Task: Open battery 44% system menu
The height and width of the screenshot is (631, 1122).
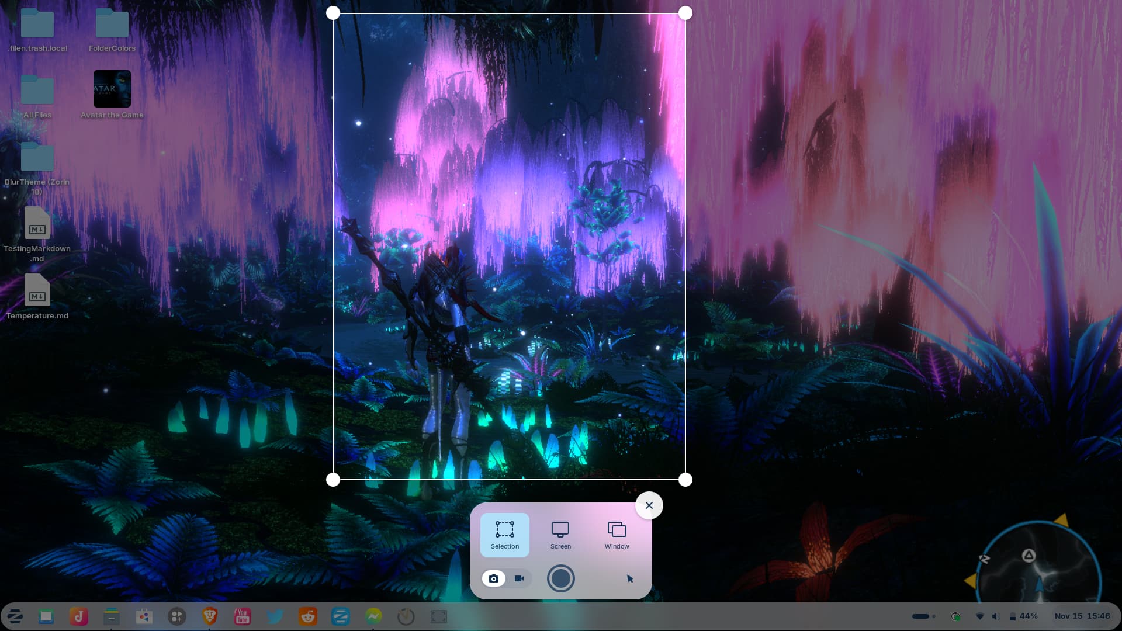Action: (1023, 616)
